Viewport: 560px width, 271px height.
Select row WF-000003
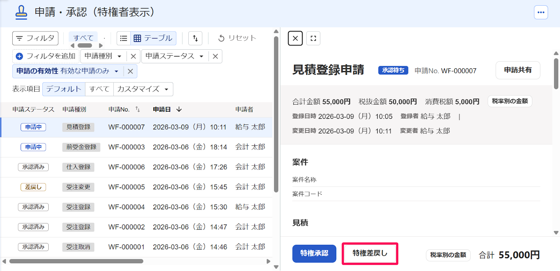(136, 147)
